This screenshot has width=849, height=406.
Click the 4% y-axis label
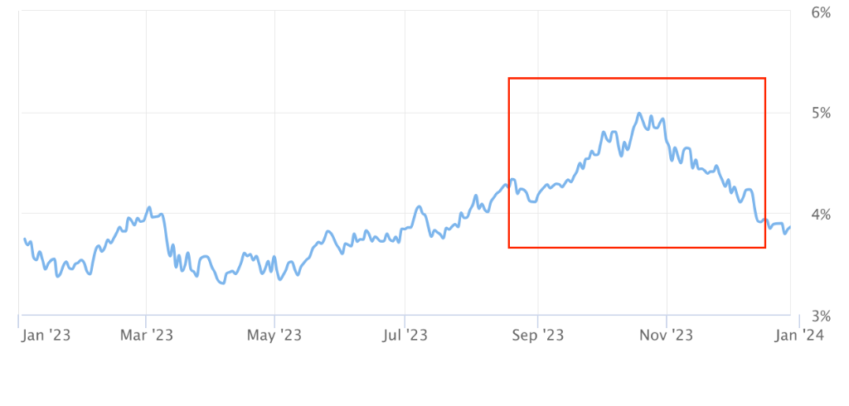[x=821, y=215]
